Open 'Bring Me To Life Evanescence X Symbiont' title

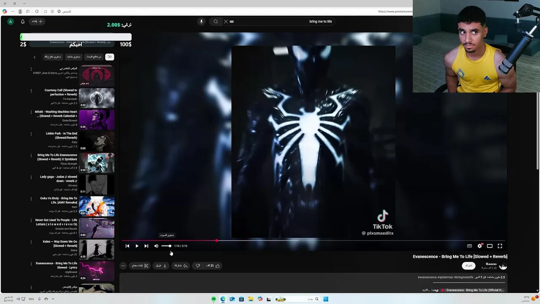(57, 157)
